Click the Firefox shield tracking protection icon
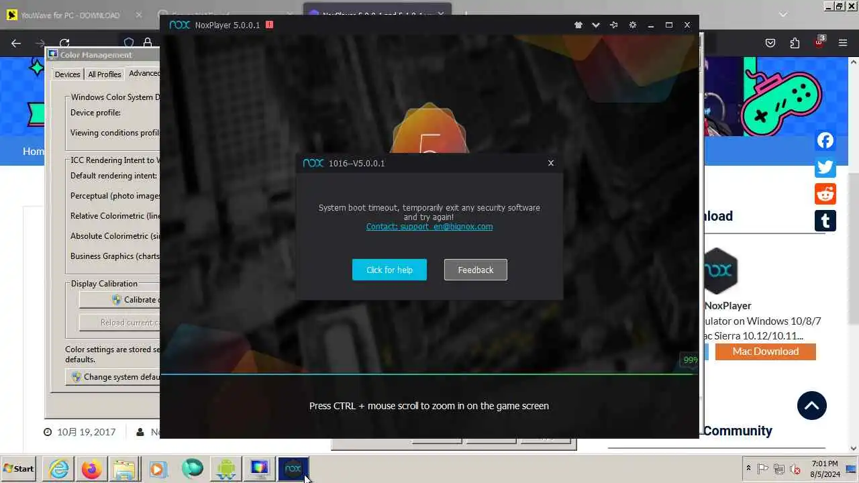 click(x=129, y=43)
